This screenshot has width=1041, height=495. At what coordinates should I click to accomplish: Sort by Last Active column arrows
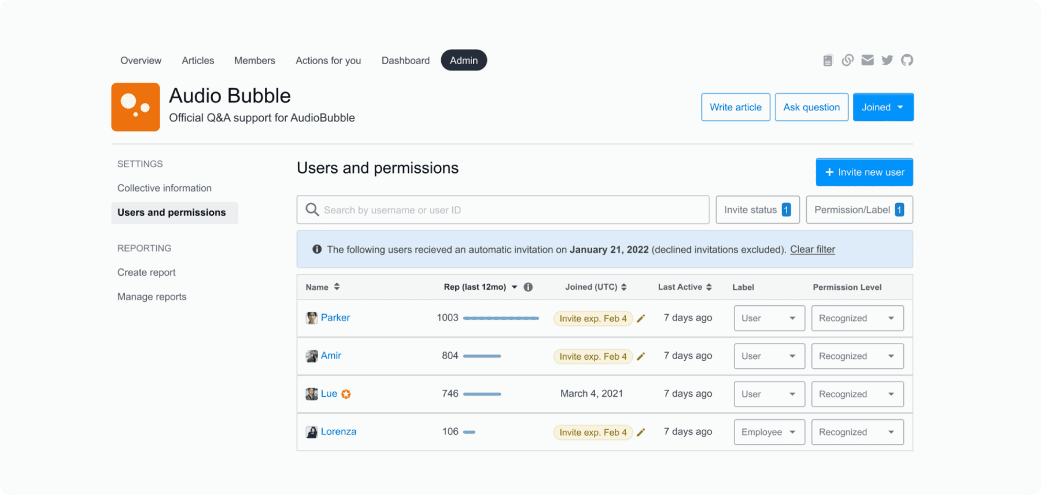click(x=709, y=287)
